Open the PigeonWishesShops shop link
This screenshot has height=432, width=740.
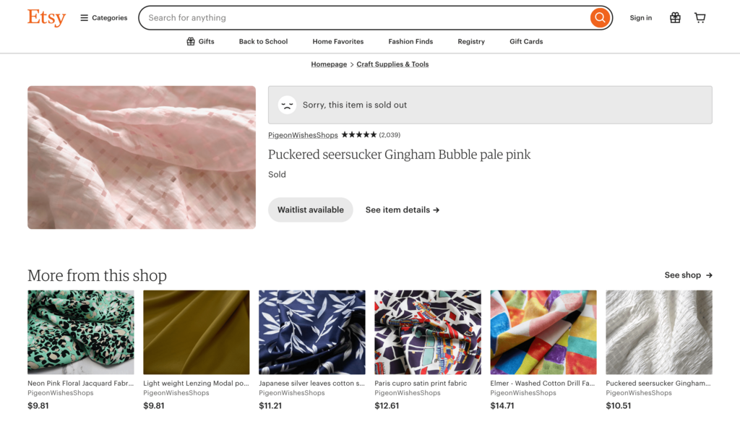tap(303, 134)
